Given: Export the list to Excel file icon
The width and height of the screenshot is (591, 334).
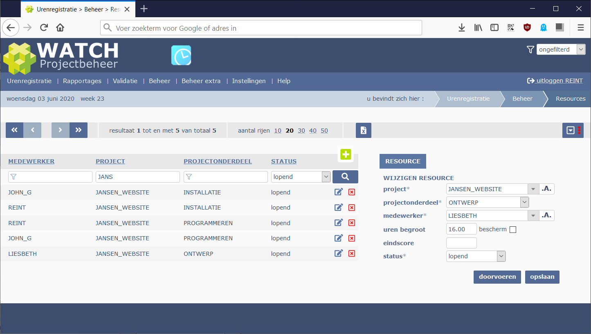Looking at the screenshot, I should coord(364,130).
